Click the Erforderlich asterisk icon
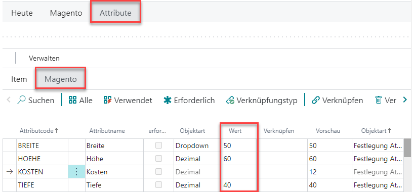The width and height of the screenshot is (412, 192). tap(168, 100)
